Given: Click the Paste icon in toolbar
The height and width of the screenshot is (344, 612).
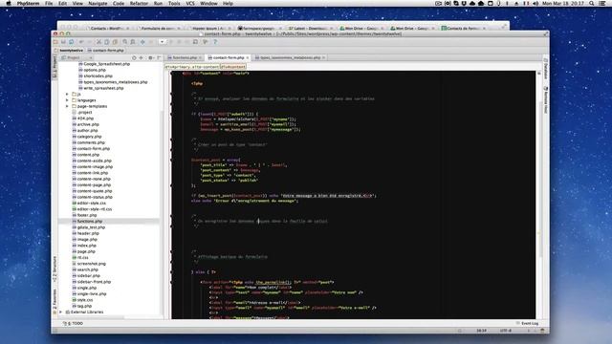Looking at the screenshot, I should pos(115,42).
